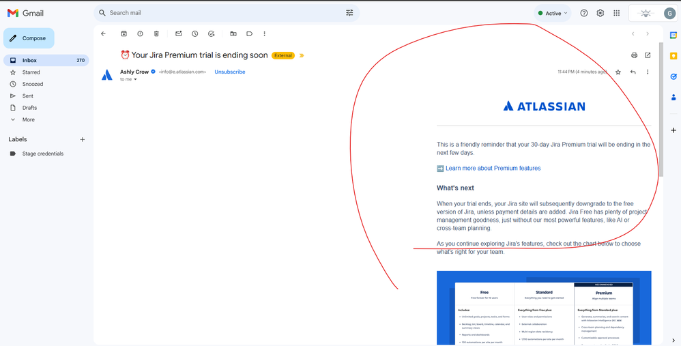
Task: Click the ATLASSIAN logo in email
Action: [x=544, y=106]
